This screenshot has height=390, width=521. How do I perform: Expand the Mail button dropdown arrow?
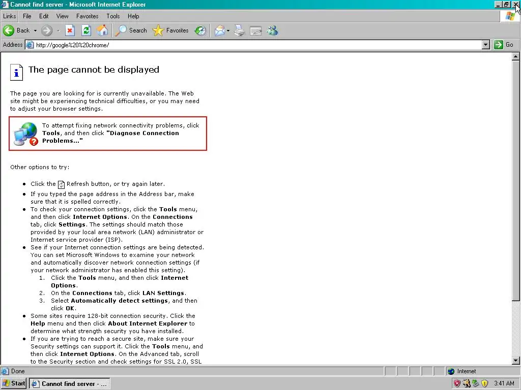228,30
